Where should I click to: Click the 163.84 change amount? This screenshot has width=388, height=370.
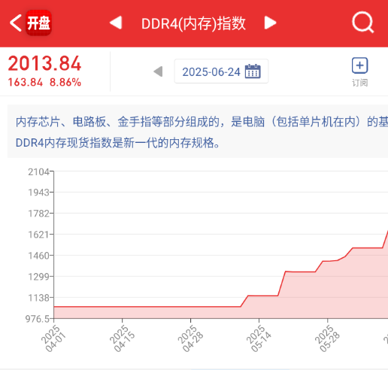tap(26, 82)
